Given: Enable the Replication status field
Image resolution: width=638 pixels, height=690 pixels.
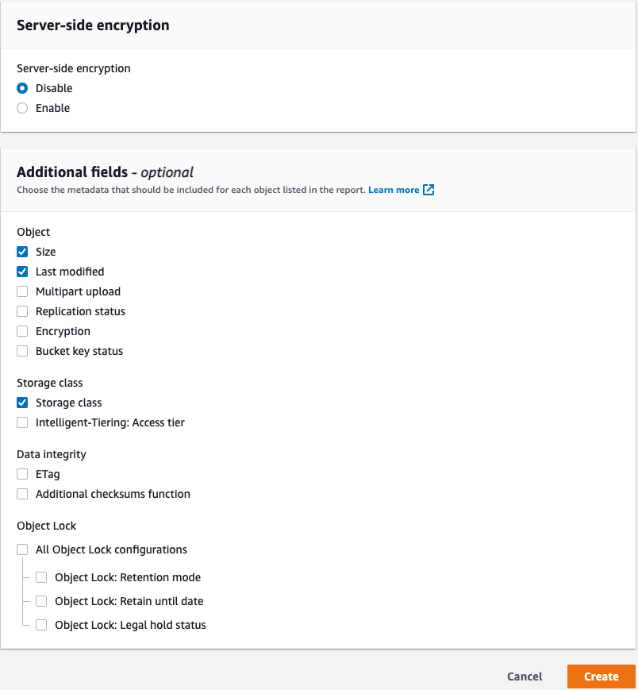Looking at the screenshot, I should [21, 311].
